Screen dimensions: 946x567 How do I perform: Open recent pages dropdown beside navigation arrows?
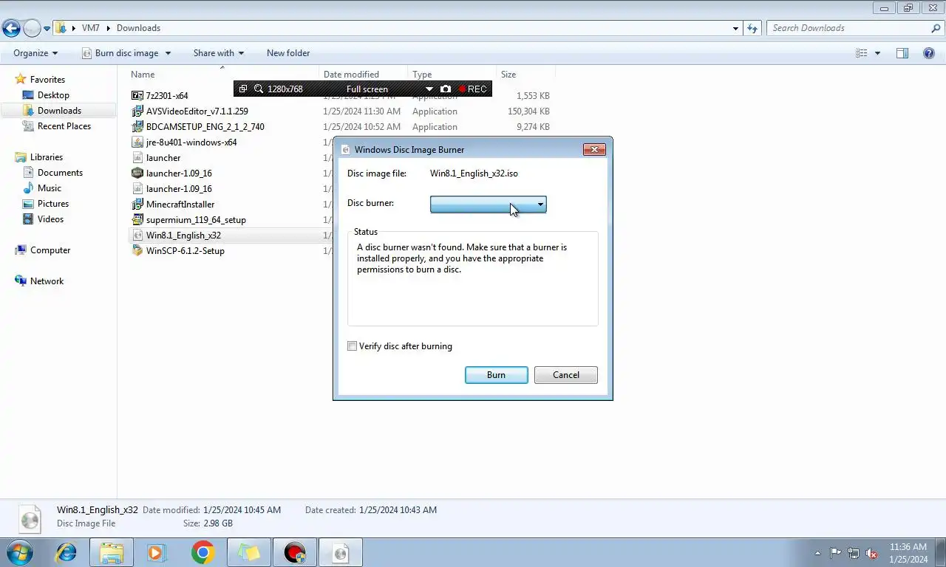(47, 29)
